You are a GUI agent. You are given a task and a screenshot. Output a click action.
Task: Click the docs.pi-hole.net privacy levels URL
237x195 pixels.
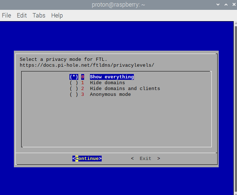click(x=87, y=65)
